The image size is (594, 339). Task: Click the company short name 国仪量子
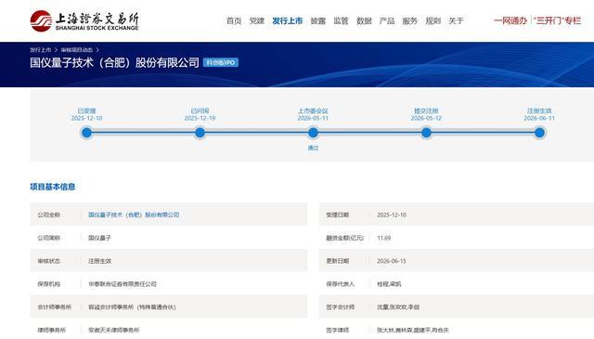click(99, 238)
